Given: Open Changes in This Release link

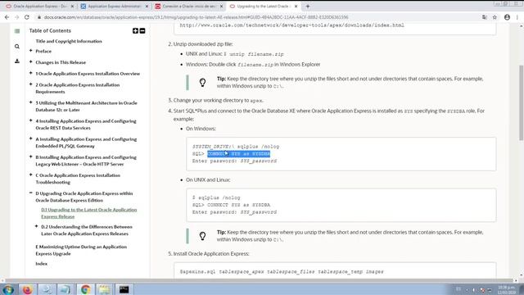Looking at the screenshot, I should tap(61, 62).
